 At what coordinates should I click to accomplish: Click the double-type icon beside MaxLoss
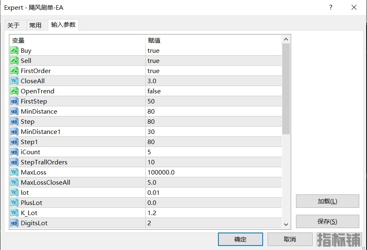click(14, 172)
